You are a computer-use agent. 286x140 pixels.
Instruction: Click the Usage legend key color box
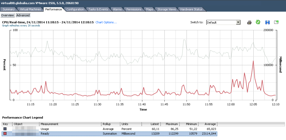tap(5, 129)
